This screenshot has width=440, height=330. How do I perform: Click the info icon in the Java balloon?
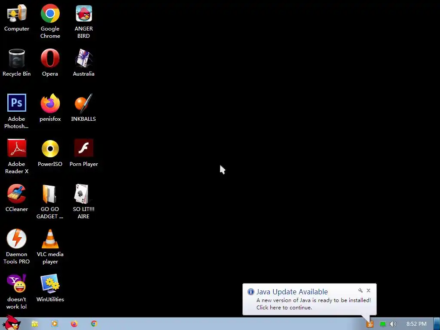pos(251,292)
